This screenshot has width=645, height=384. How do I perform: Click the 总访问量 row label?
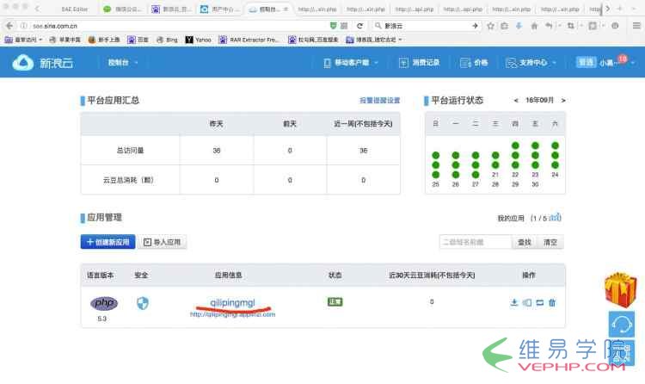click(130, 151)
